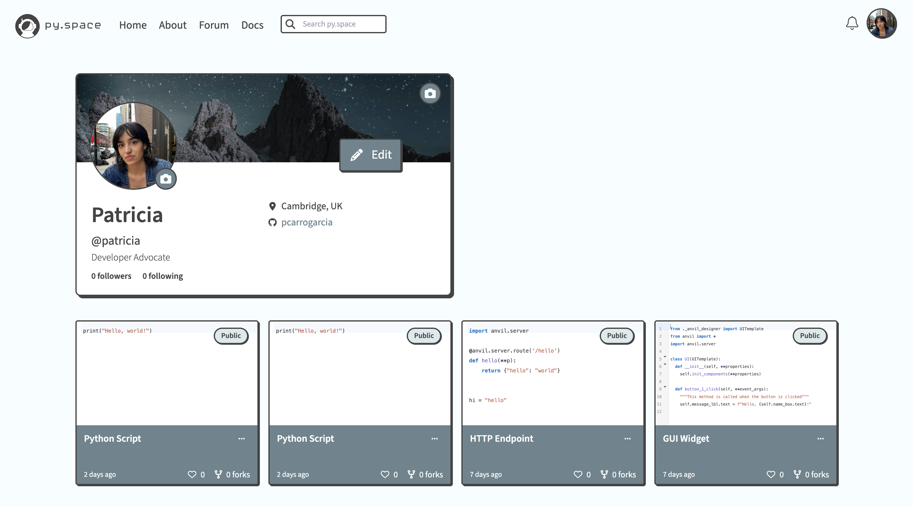Open the pcarrogarcia GitHub link
The image size is (913, 507).
[x=307, y=222]
